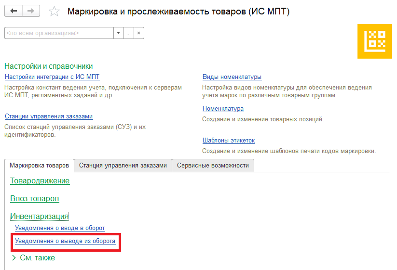Image resolution: width=397 pixels, height=270 pixels.
Task: Expand the Товародвижение section
Action: tap(40, 181)
